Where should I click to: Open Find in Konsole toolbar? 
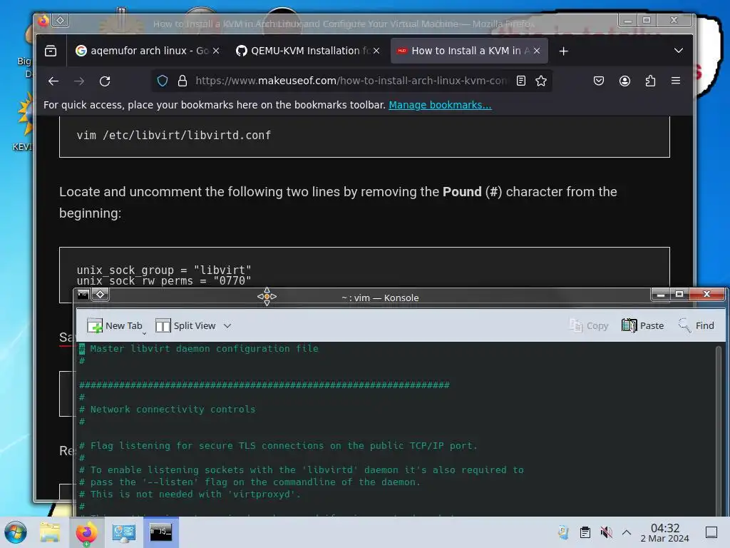click(696, 325)
